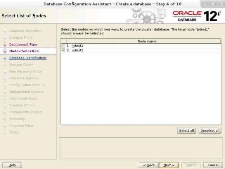Toggle the jytest1 node checkbox
The width and height of the screenshot is (225, 169).
coord(63,46)
